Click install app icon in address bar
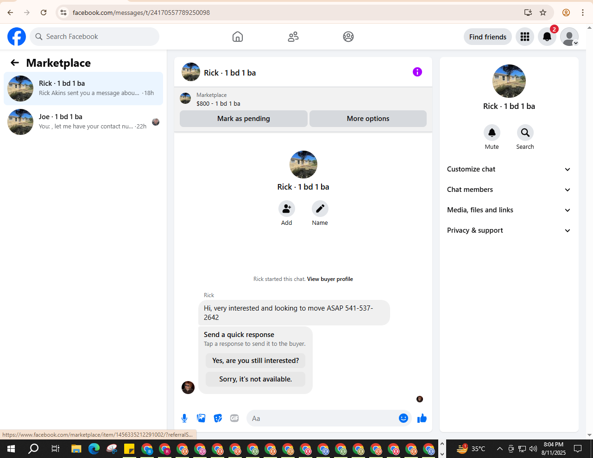The image size is (593, 458). click(528, 13)
